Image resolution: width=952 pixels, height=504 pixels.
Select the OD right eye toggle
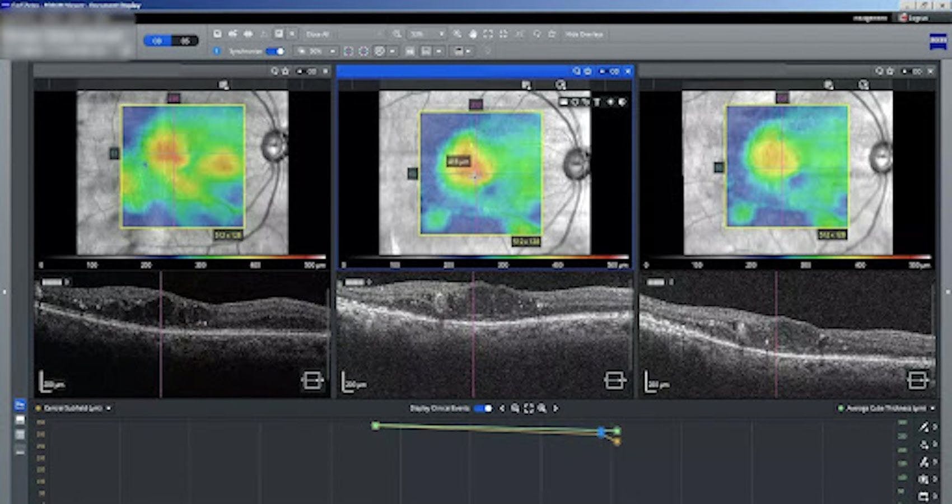pyautogui.click(x=157, y=41)
